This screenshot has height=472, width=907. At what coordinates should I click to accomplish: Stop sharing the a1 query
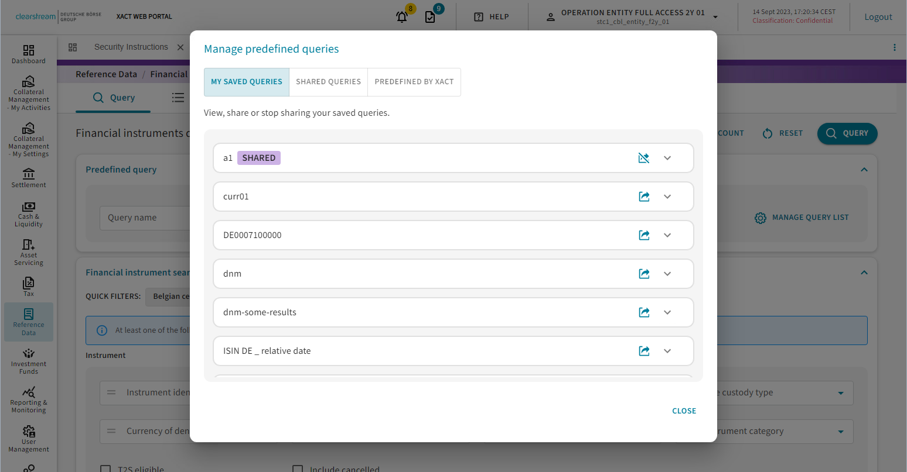click(x=643, y=158)
